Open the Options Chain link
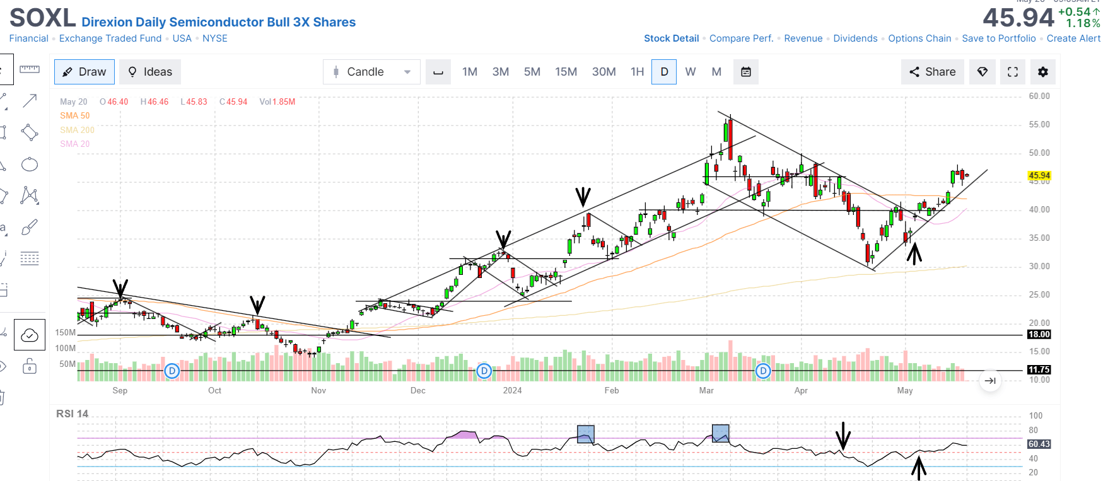Screen dimensions: 1108x481 (919, 38)
